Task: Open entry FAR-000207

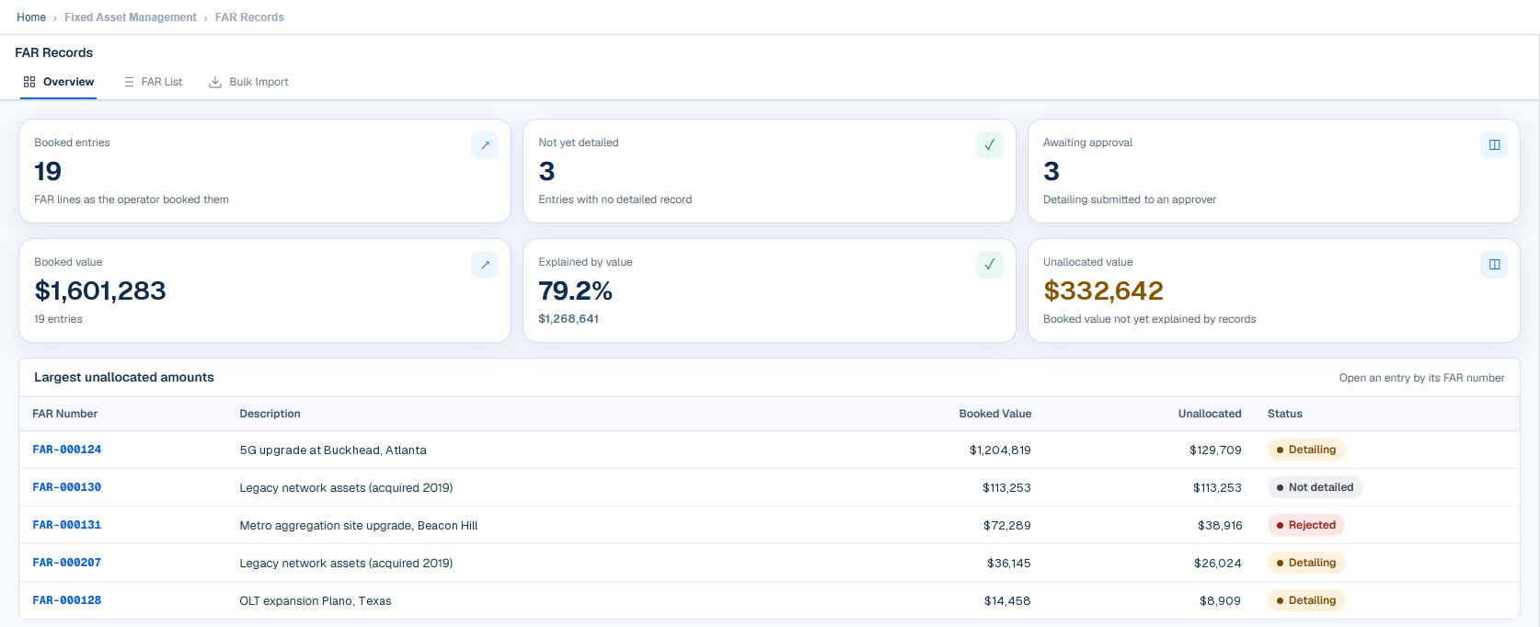Action: pos(67,563)
